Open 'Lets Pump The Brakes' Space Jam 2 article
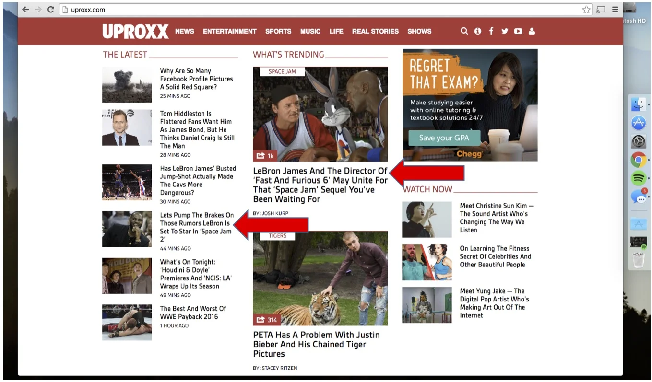 (x=197, y=227)
